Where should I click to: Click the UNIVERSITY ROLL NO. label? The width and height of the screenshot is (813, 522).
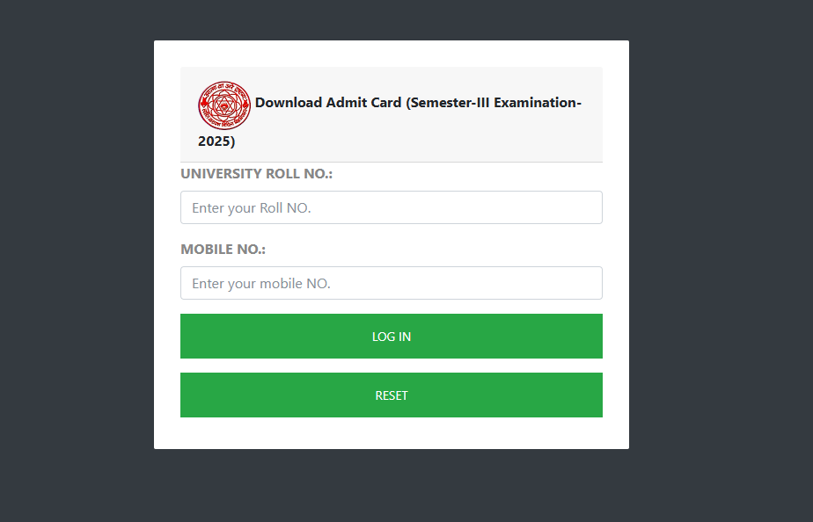tap(256, 174)
